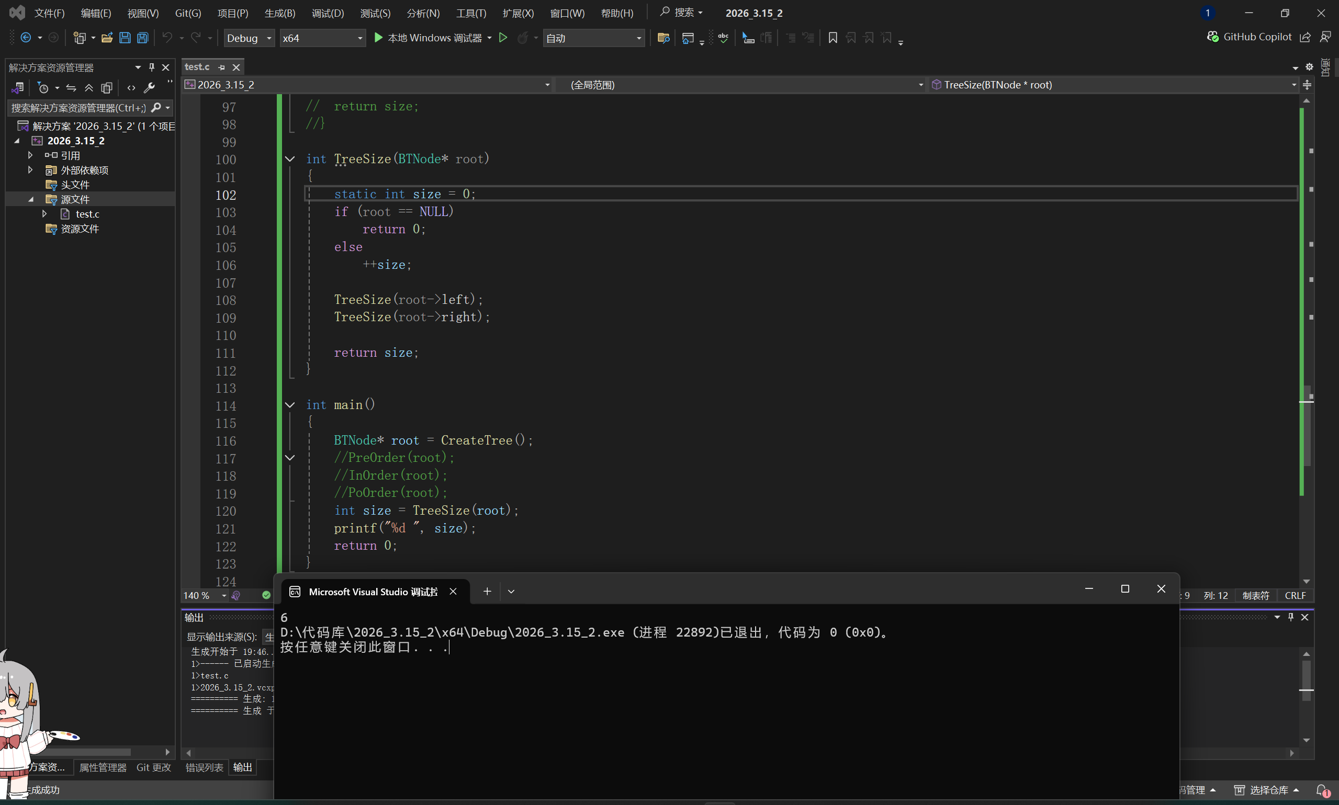Click the Save All toolbar icon
The width and height of the screenshot is (1339, 805).
pyautogui.click(x=142, y=38)
